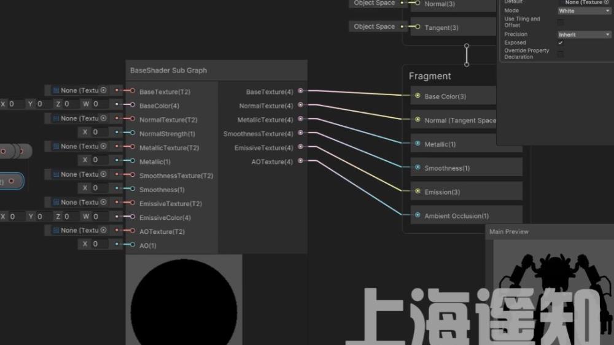Select the BaseShader Sub Graph node title
614x345 pixels.
pos(169,71)
